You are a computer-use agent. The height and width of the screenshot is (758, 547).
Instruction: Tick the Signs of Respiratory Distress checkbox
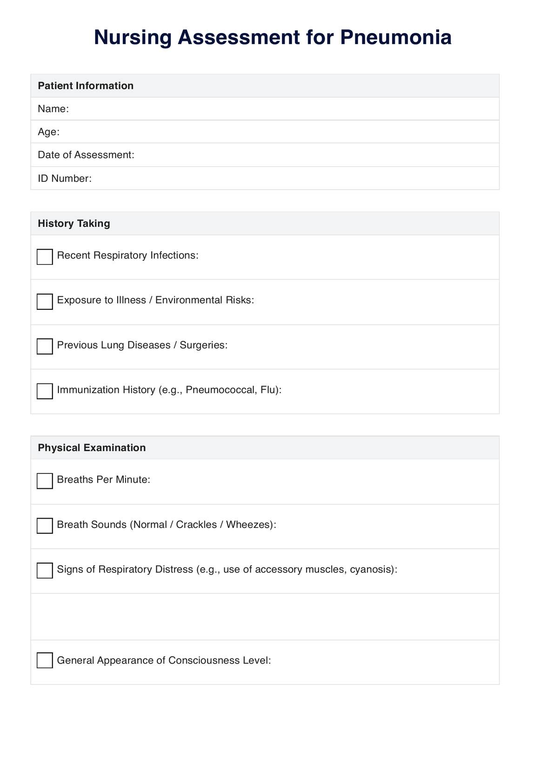point(45,571)
